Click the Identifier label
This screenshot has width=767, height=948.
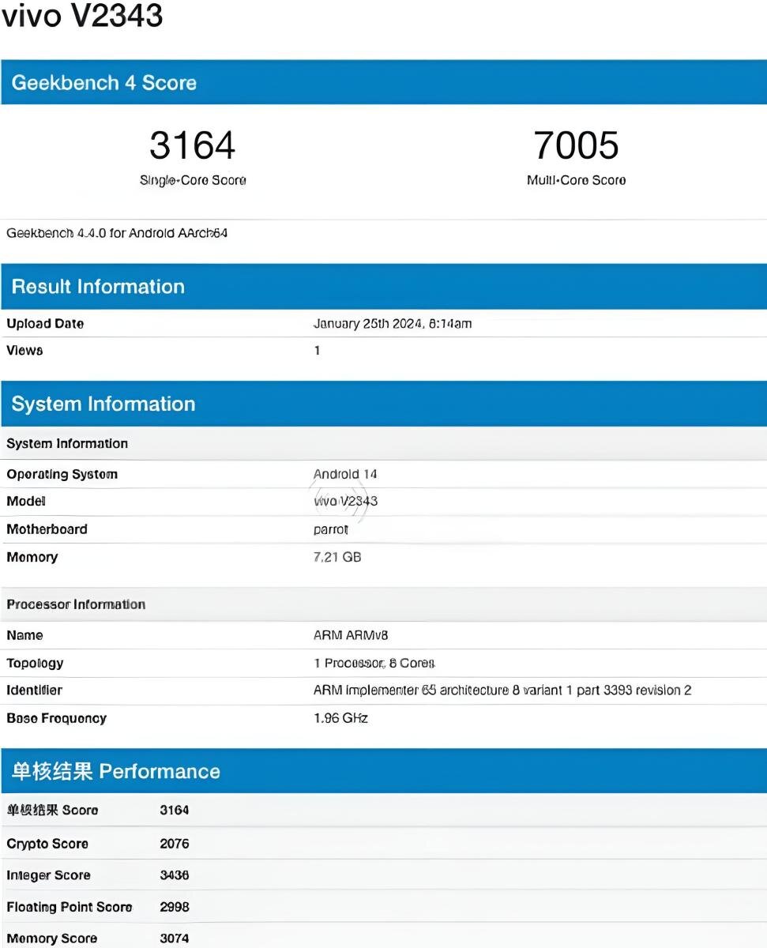pos(34,690)
